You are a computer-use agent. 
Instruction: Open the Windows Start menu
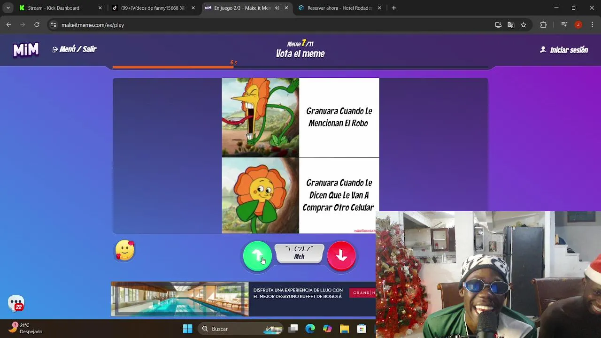point(187,329)
